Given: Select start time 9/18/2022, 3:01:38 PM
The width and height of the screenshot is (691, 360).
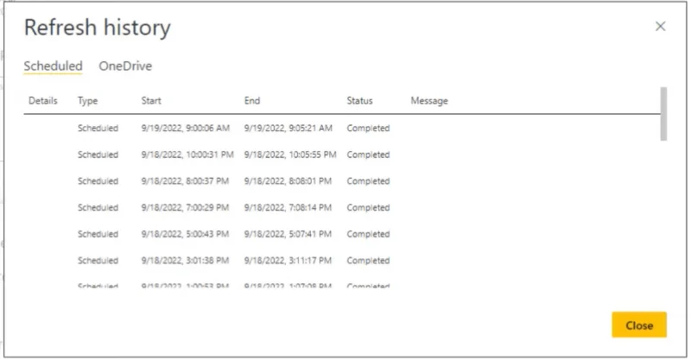Looking at the screenshot, I should tap(185, 261).
